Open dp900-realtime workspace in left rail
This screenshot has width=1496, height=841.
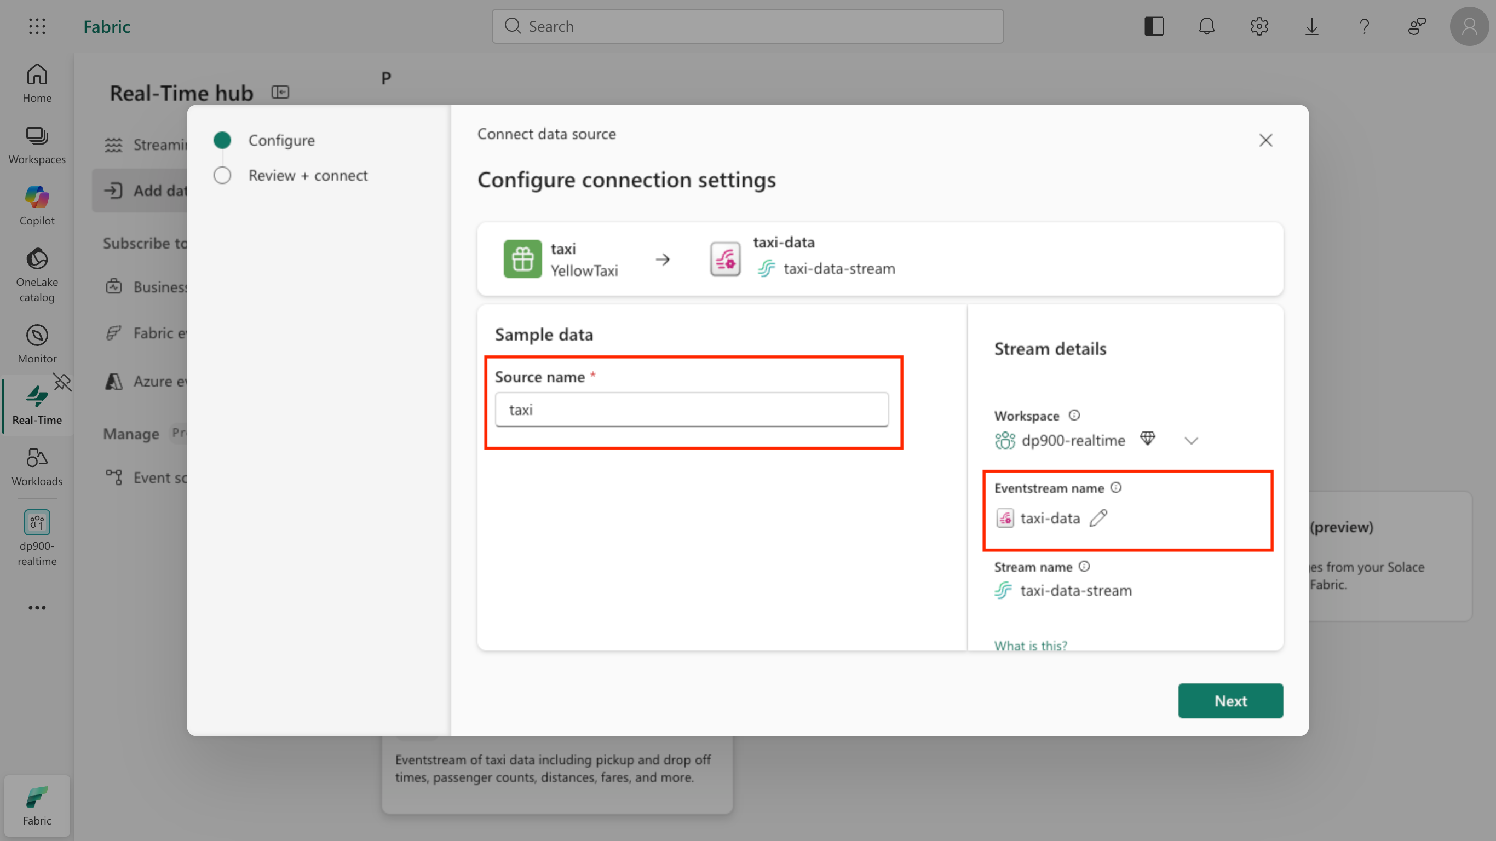pyautogui.click(x=37, y=538)
